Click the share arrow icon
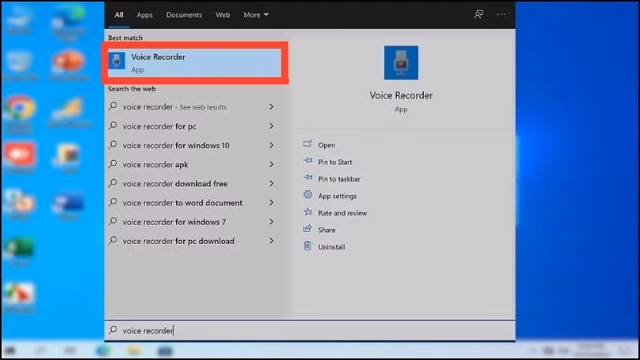The height and width of the screenshot is (360, 640). [307, 229]
